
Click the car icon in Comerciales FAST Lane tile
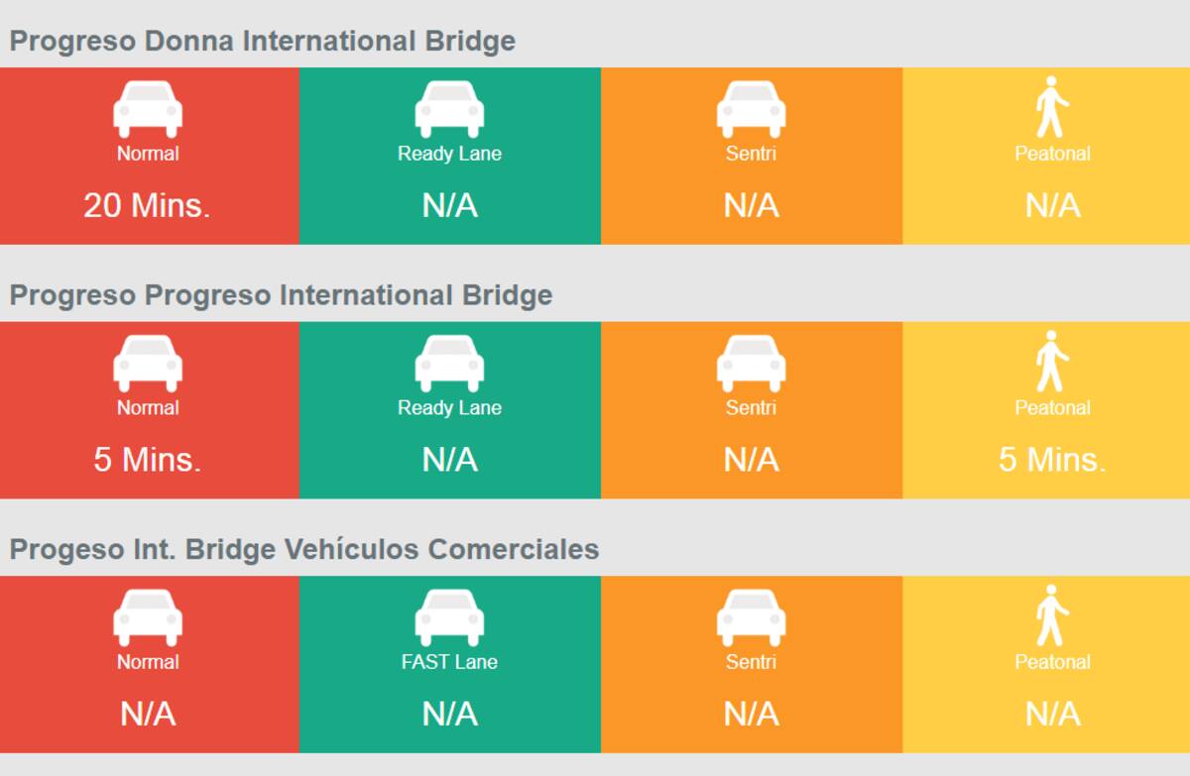[x=449, y=616]
